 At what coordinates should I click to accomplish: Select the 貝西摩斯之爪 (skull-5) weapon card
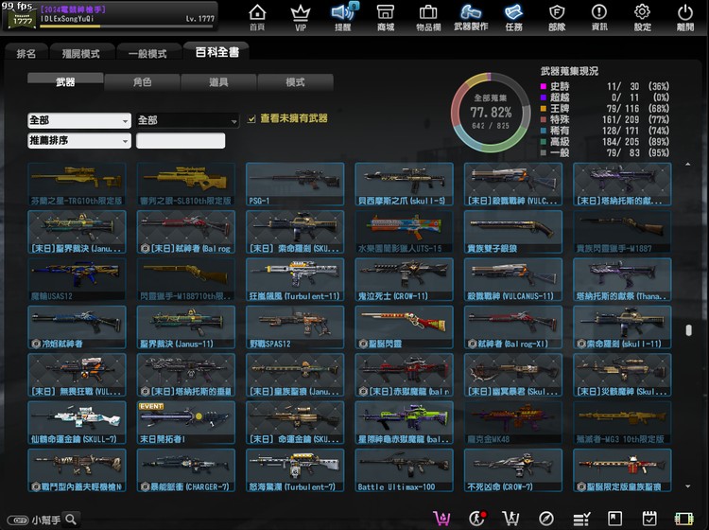click(404, 185)
